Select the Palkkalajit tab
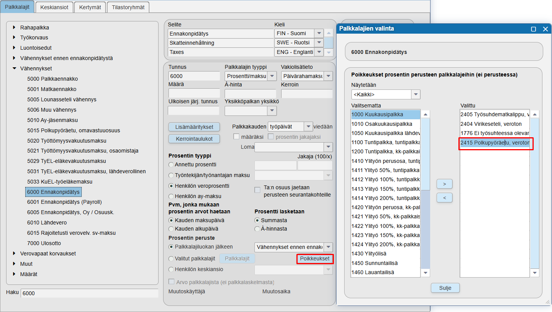The image size is (552, 312). point(17,7)
